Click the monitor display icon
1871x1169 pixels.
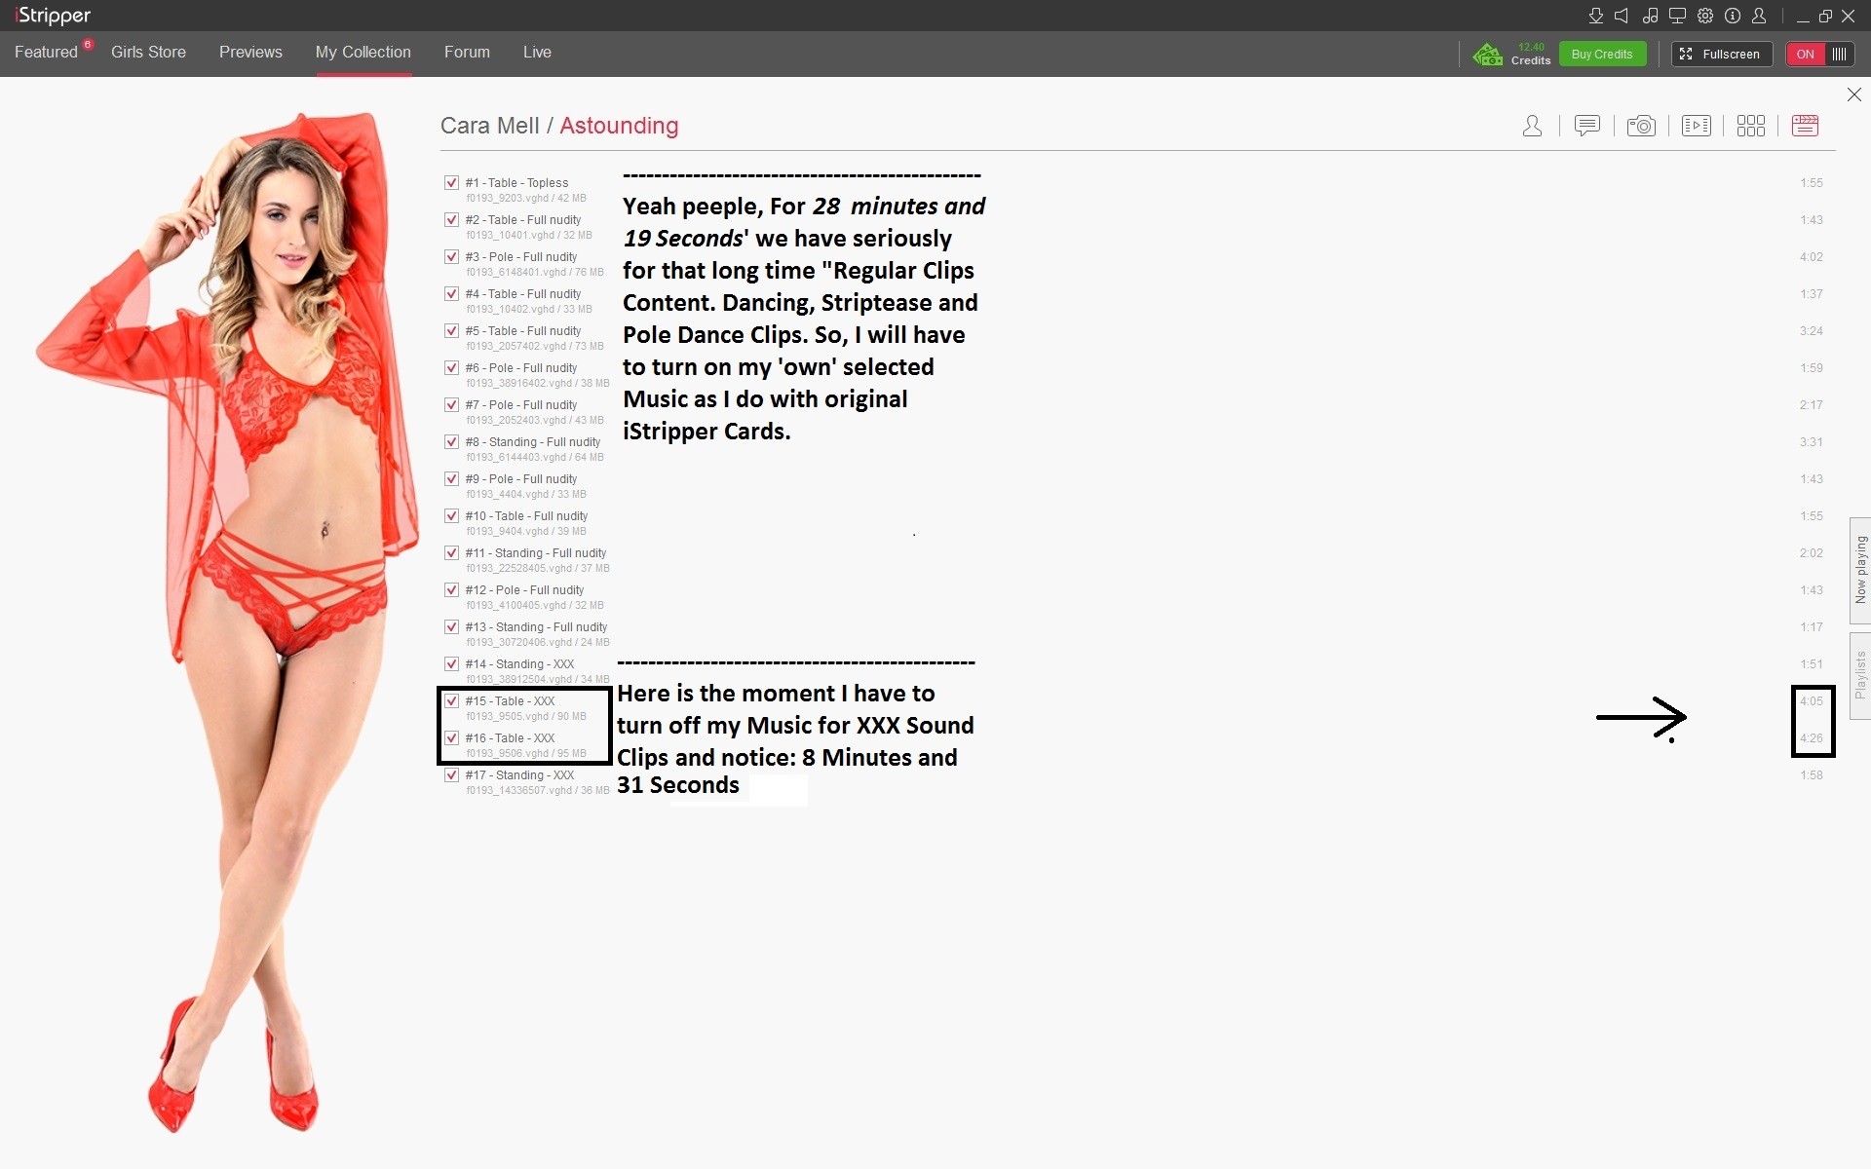tap(1677, 16)
